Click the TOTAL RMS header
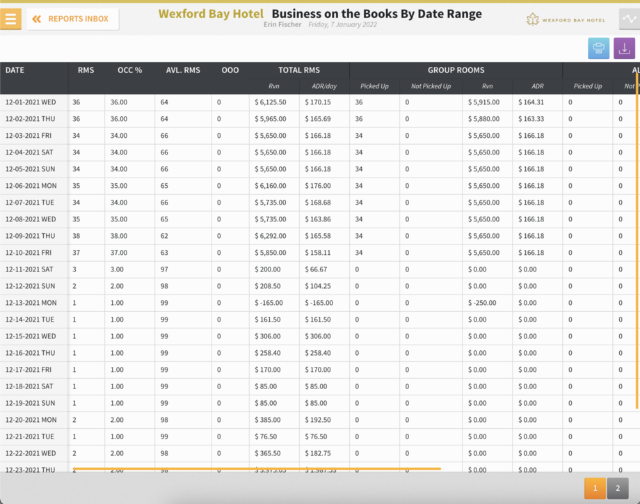Image resolution: width=640 pixels, height=504 pixels. click(x=298, y=70)
